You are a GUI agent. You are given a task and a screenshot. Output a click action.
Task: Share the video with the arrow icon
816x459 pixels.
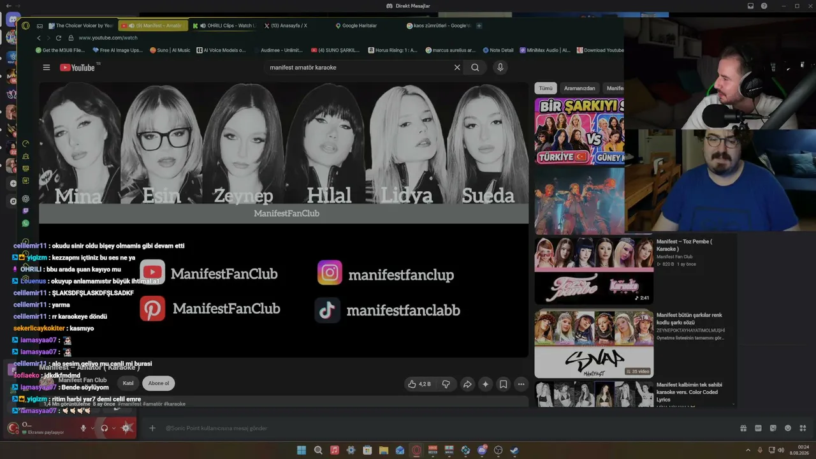tap(467, 384)
